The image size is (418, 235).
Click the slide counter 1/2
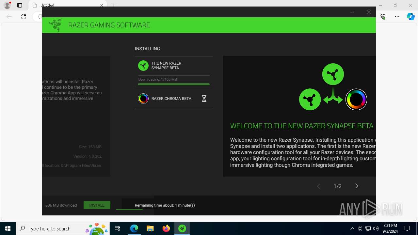[338, 186]
